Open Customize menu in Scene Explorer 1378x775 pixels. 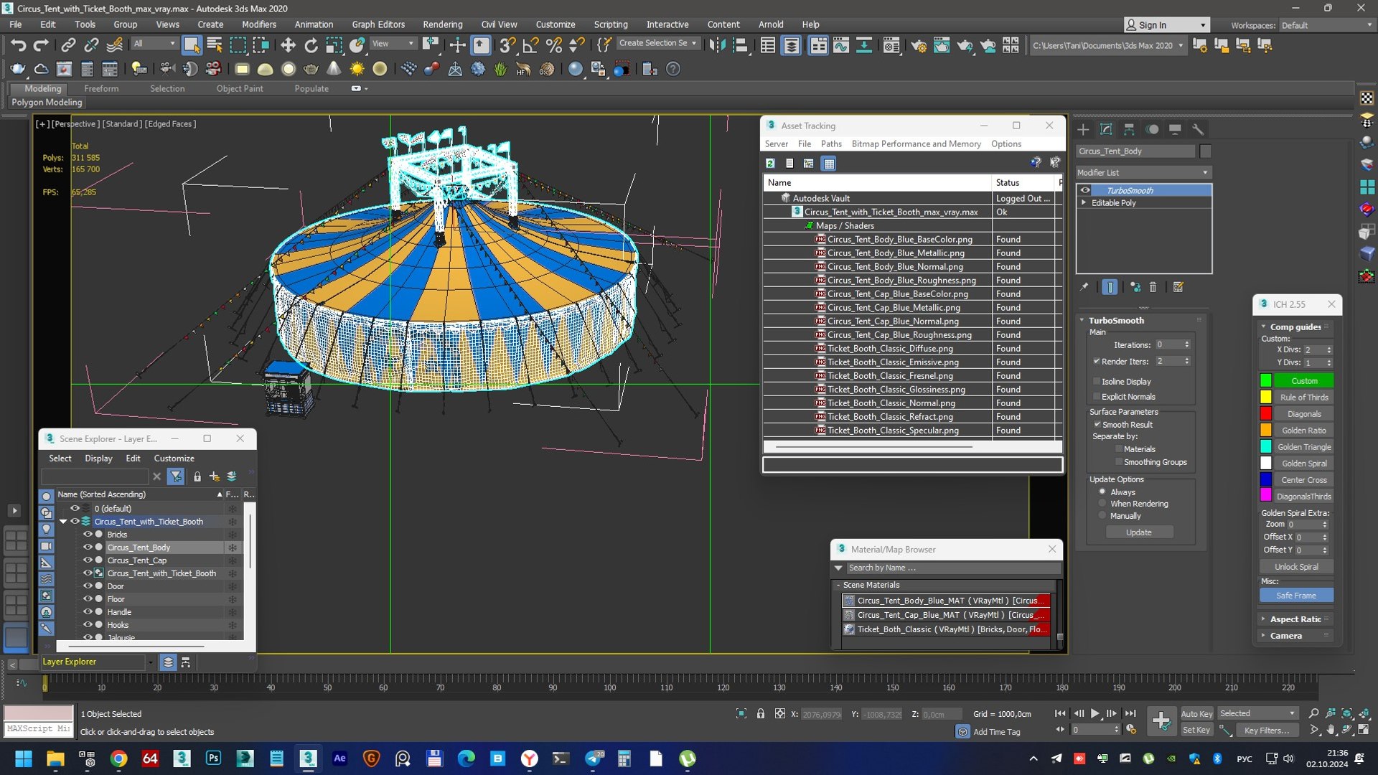tap(174, 458)
